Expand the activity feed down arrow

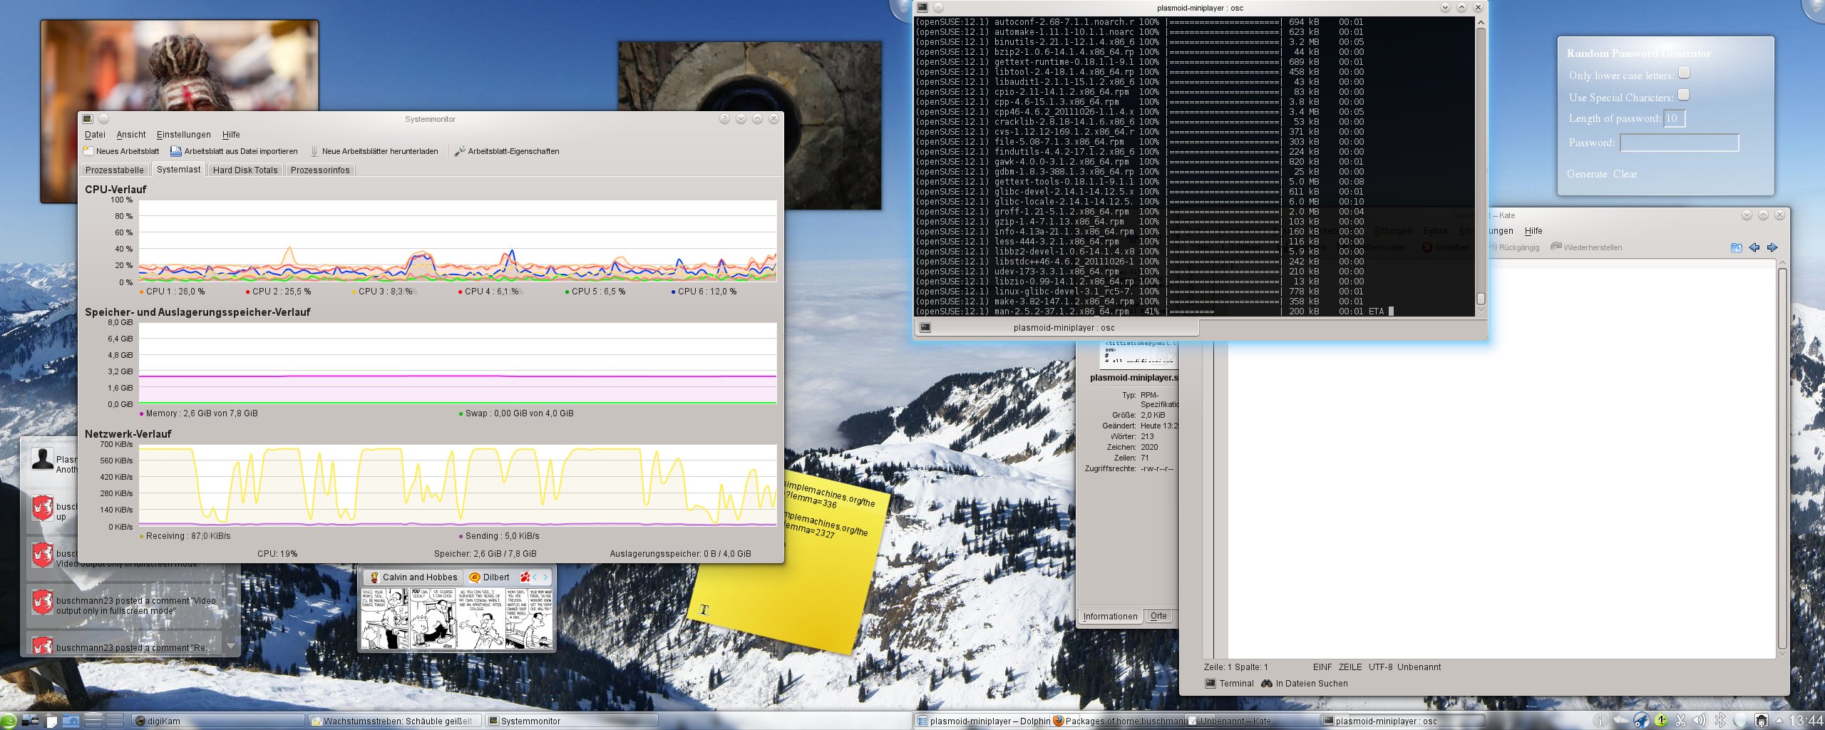click(x=230, y=646)
